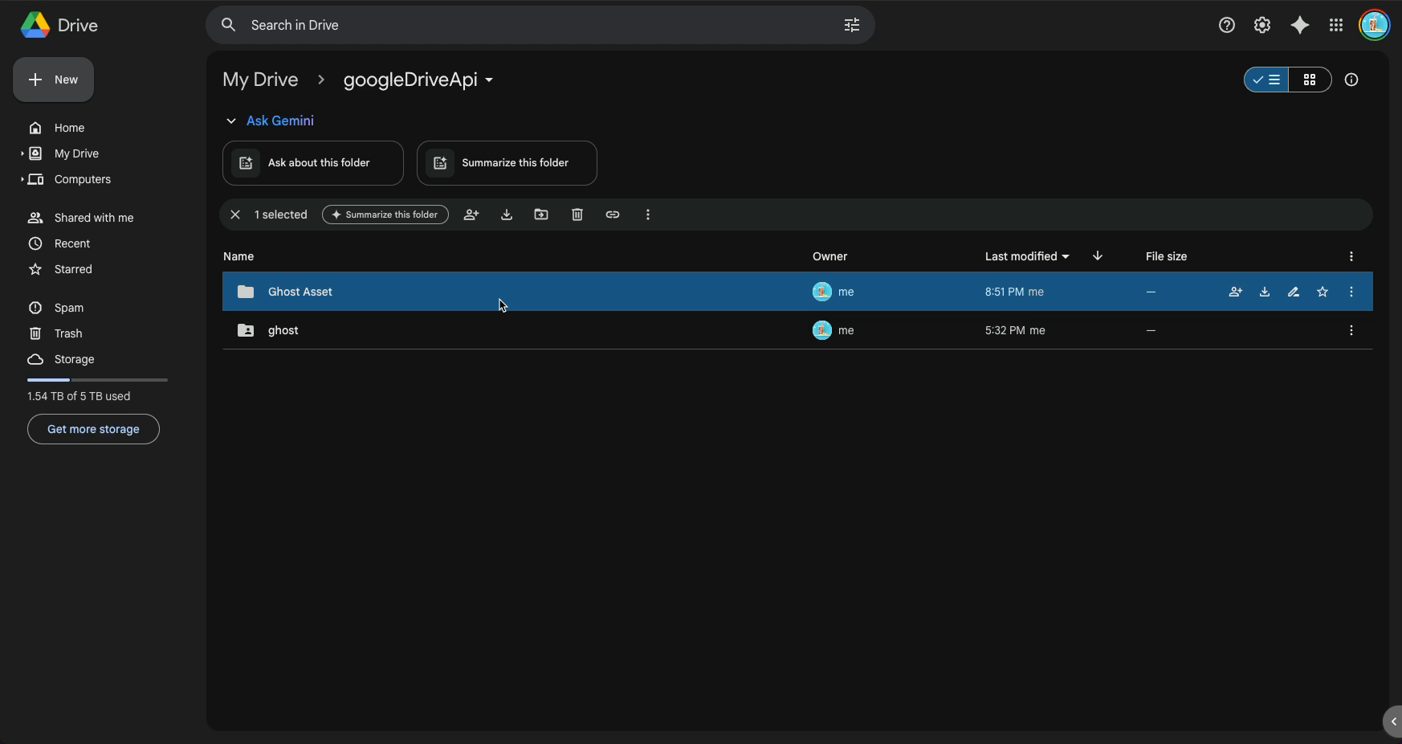
Task: Switch to list layout view
Action: pos(1266,80)
